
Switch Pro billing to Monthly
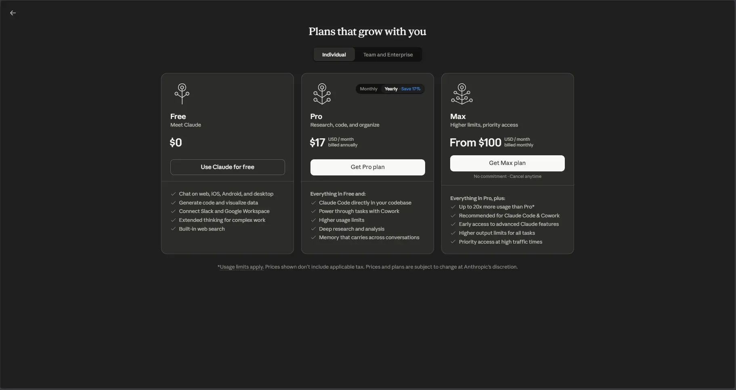pos(368,89)
